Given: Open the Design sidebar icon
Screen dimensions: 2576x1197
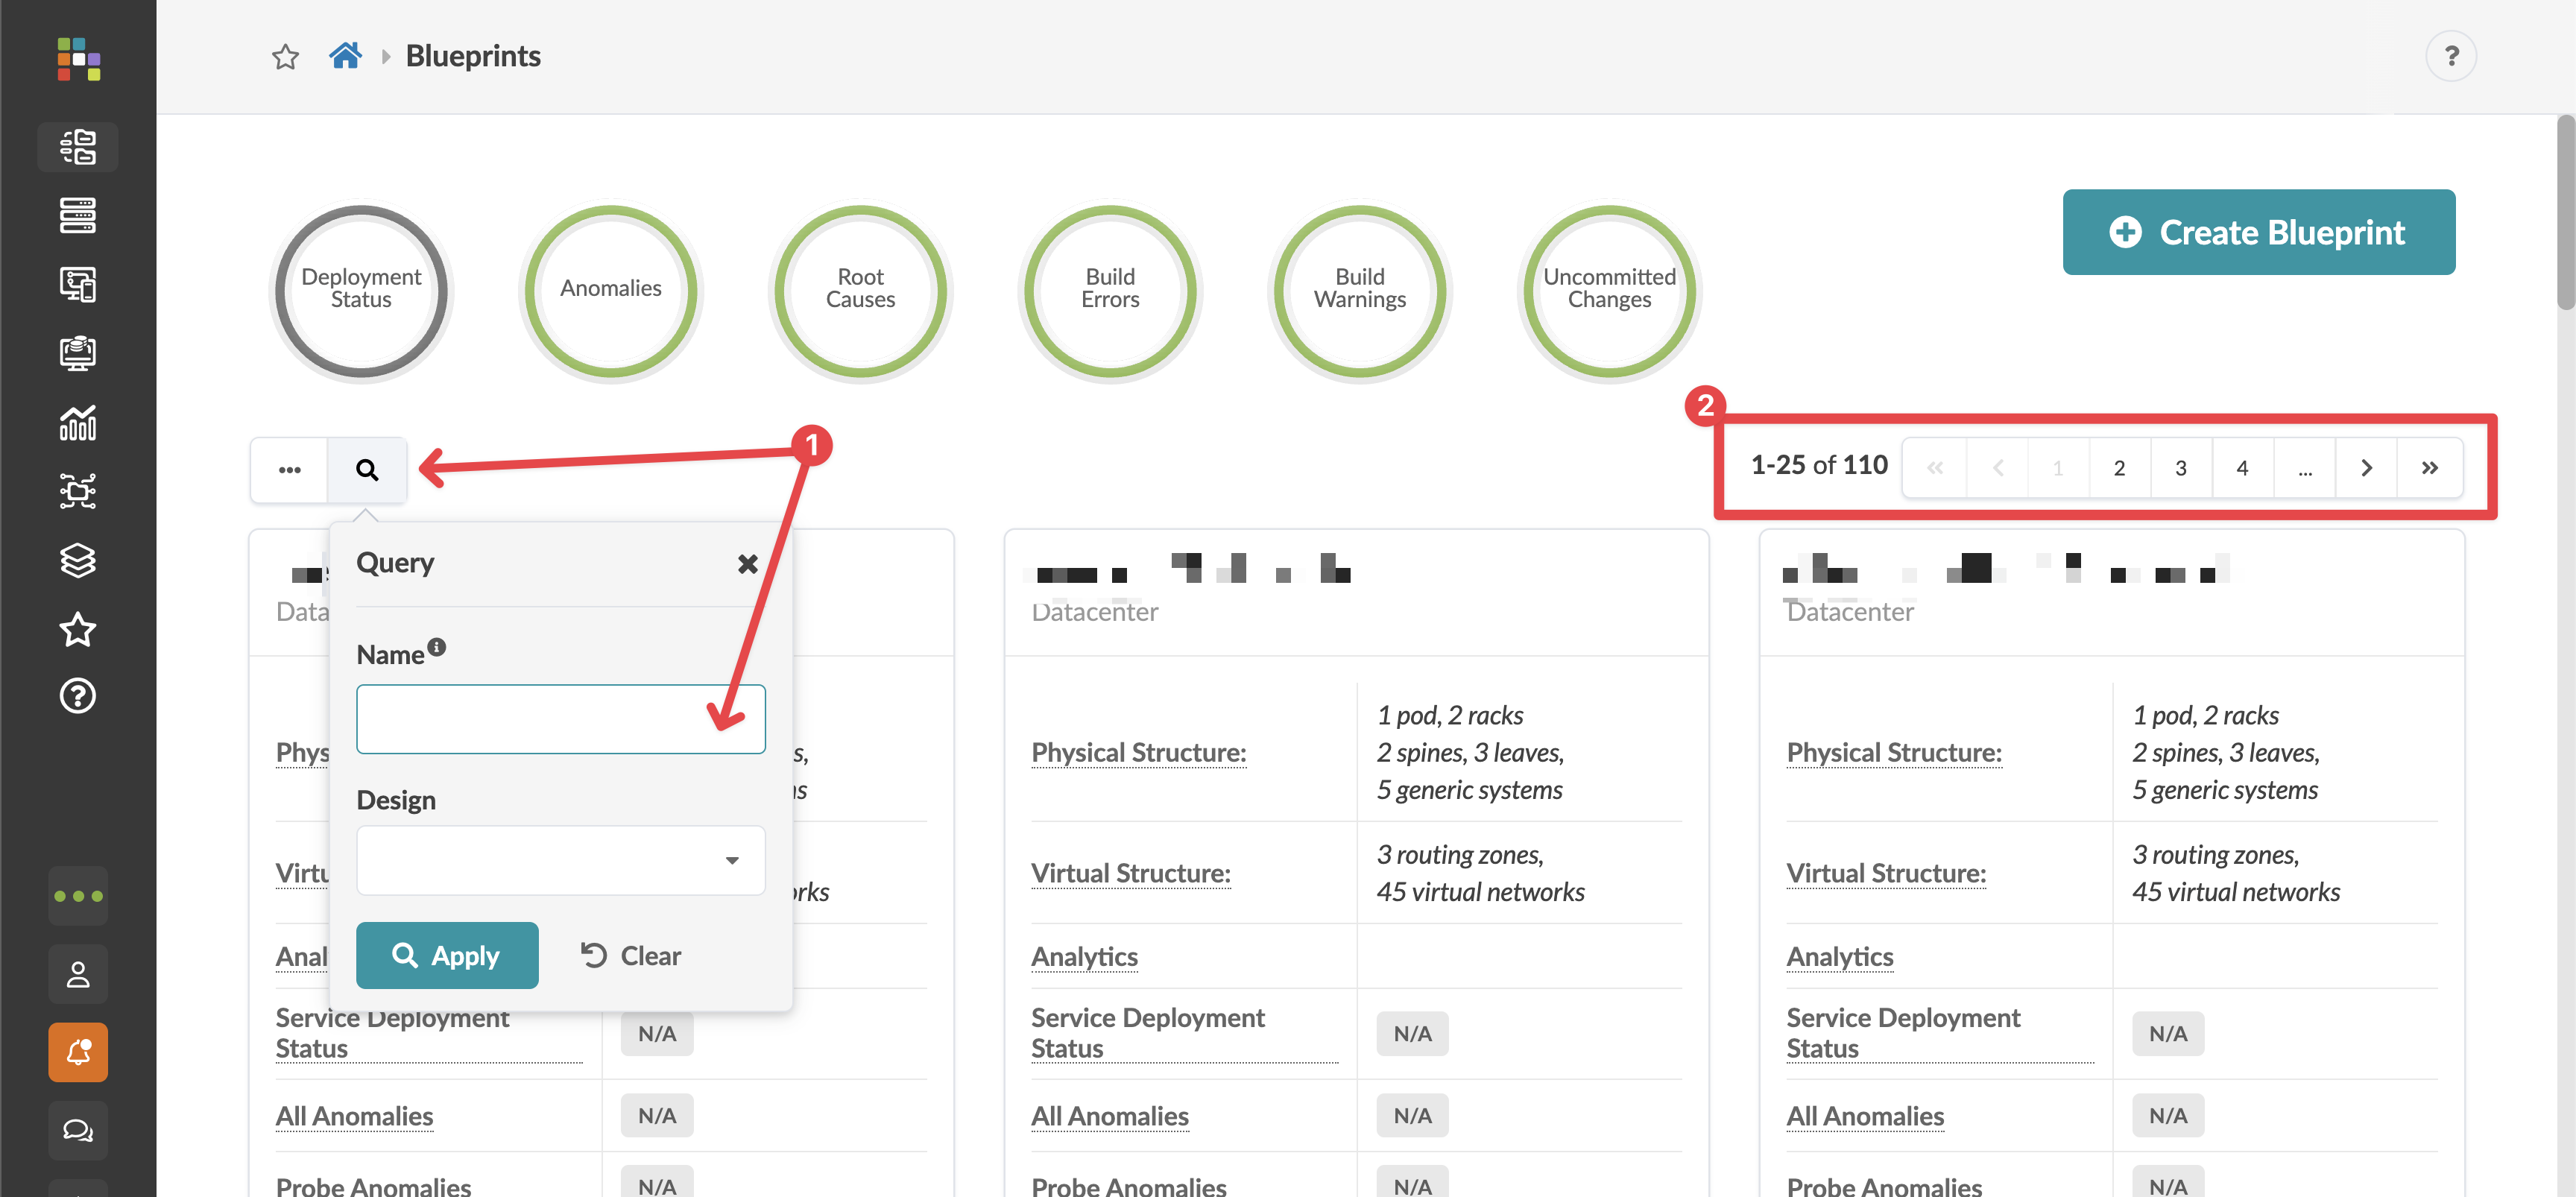Looking at the screenshot, I should point(78,284).
